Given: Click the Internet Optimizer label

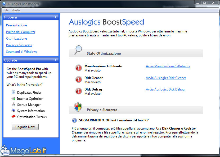Looking at the screenshot, I should tap(30, 99).
